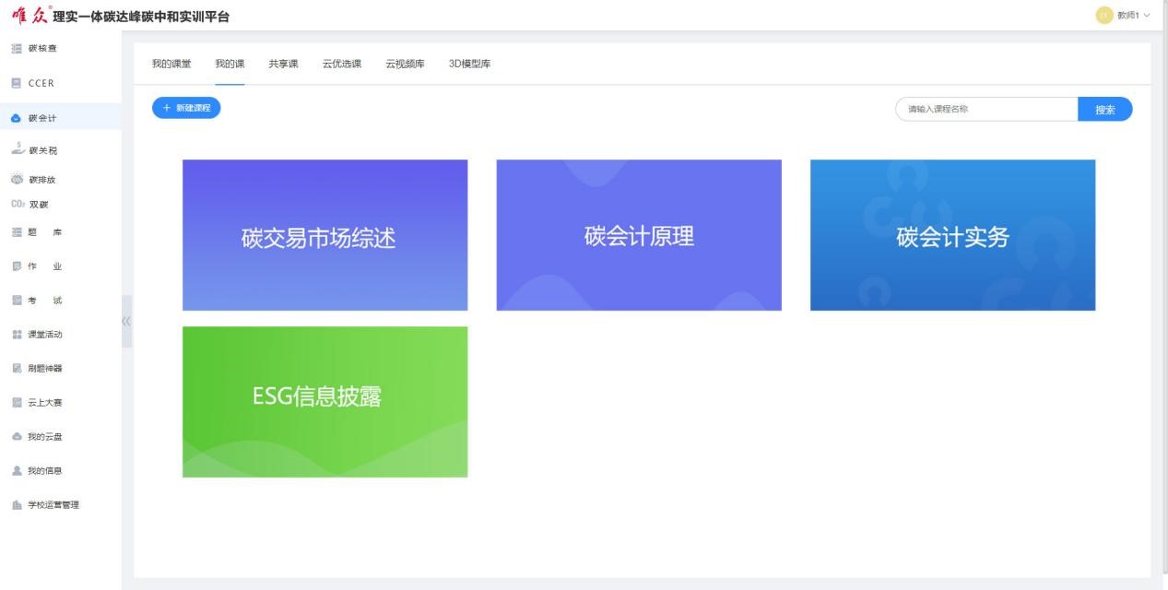The height and width of the screenshot is (590, 1168).
Task: Select the 碳关税 icon in sidebar
Action: 17,149
